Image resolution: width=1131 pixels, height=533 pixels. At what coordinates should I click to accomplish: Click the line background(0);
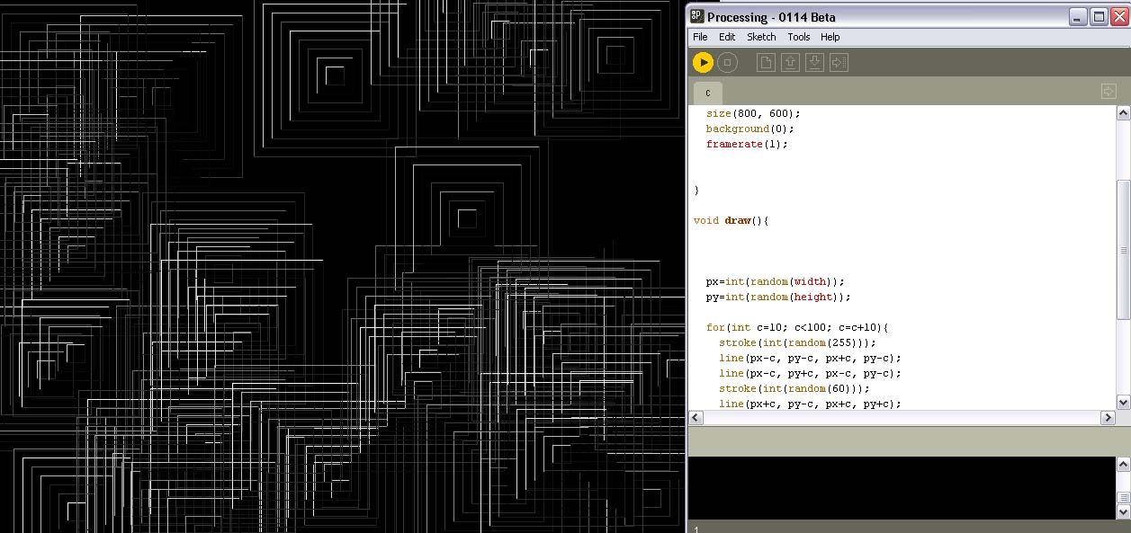point(750,129)
